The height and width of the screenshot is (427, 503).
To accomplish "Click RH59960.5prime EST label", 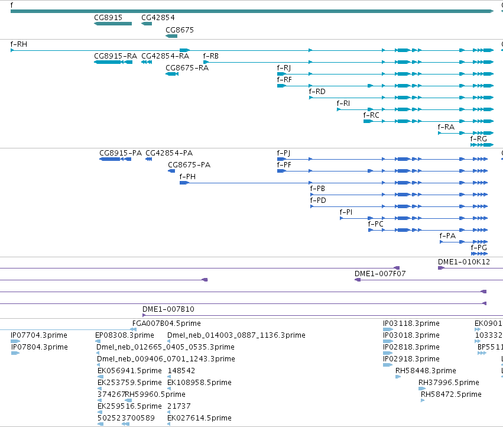I will click(155, 394).
